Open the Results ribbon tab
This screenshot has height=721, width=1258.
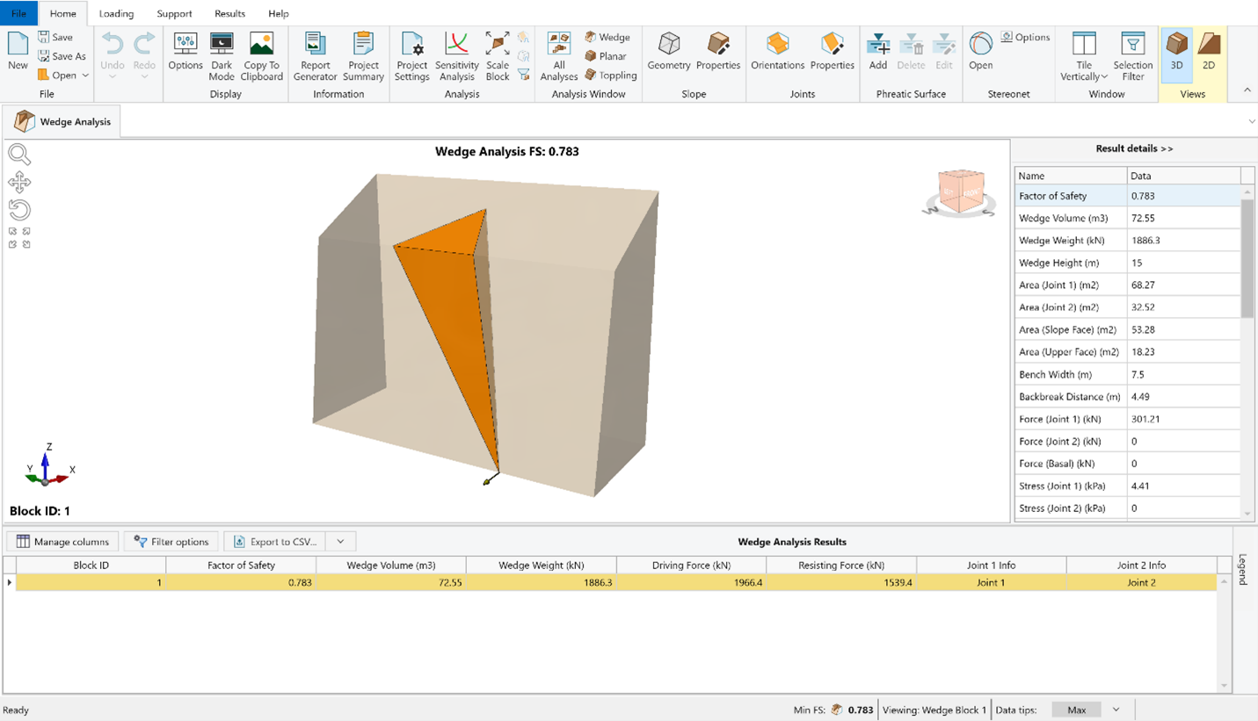click(x=229, y=14)
